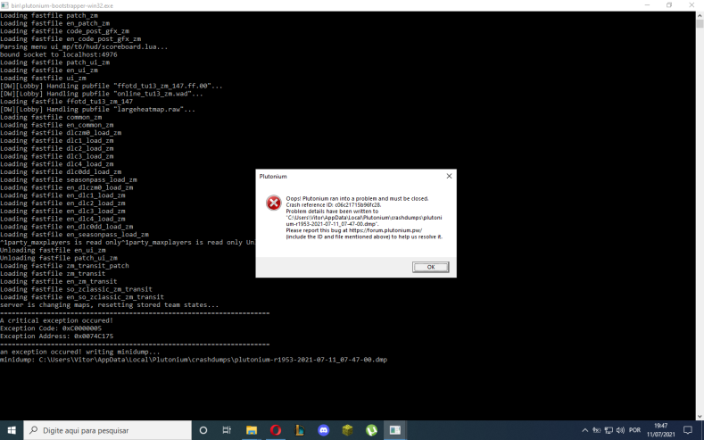The image size is (704, 440).
Task: Select the active console app on taskbar
Action: coord(395,430)
